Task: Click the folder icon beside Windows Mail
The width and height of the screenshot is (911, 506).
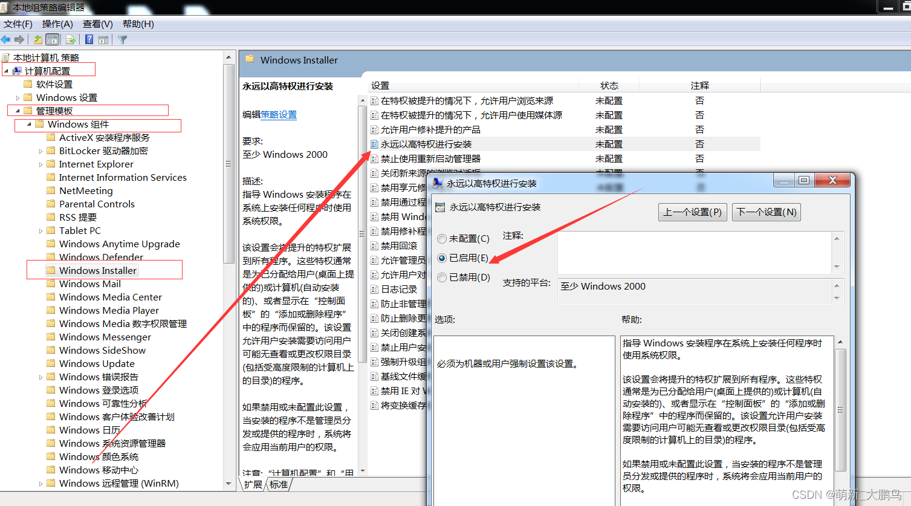Action: pyautogui.click(x=51, y=284)
